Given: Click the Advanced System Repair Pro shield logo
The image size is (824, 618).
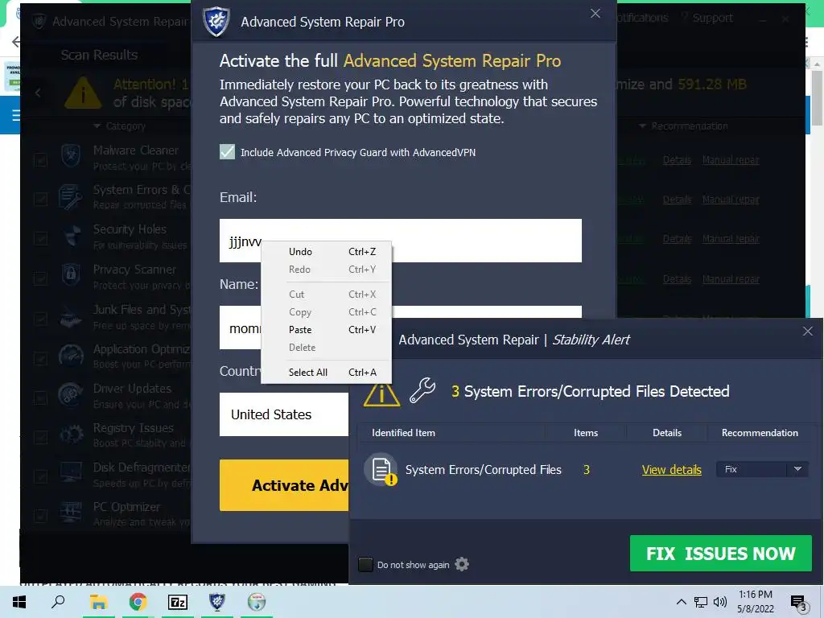Looking at the screenshot, I should (216, 22).
